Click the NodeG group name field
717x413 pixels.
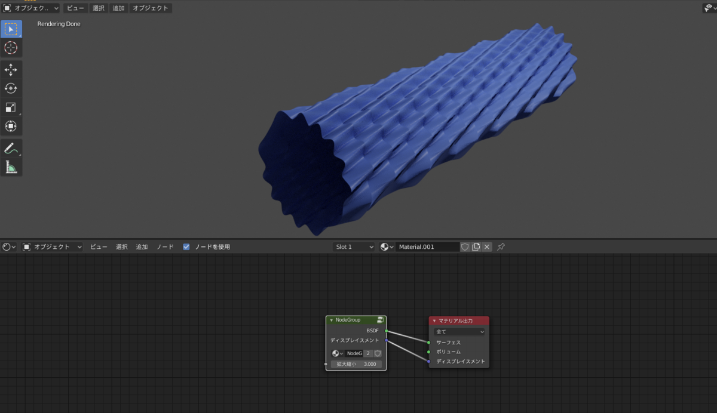pos(354,353)
